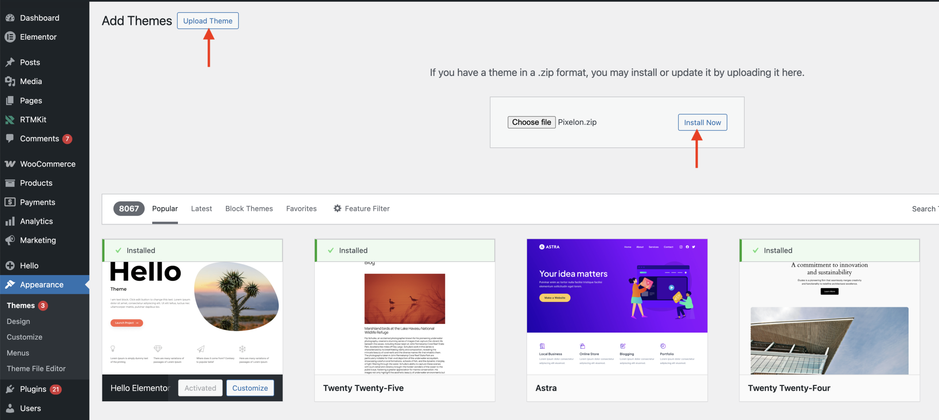
Task: Switch to the Block Themes tab
Action: (x=249, y=209)
